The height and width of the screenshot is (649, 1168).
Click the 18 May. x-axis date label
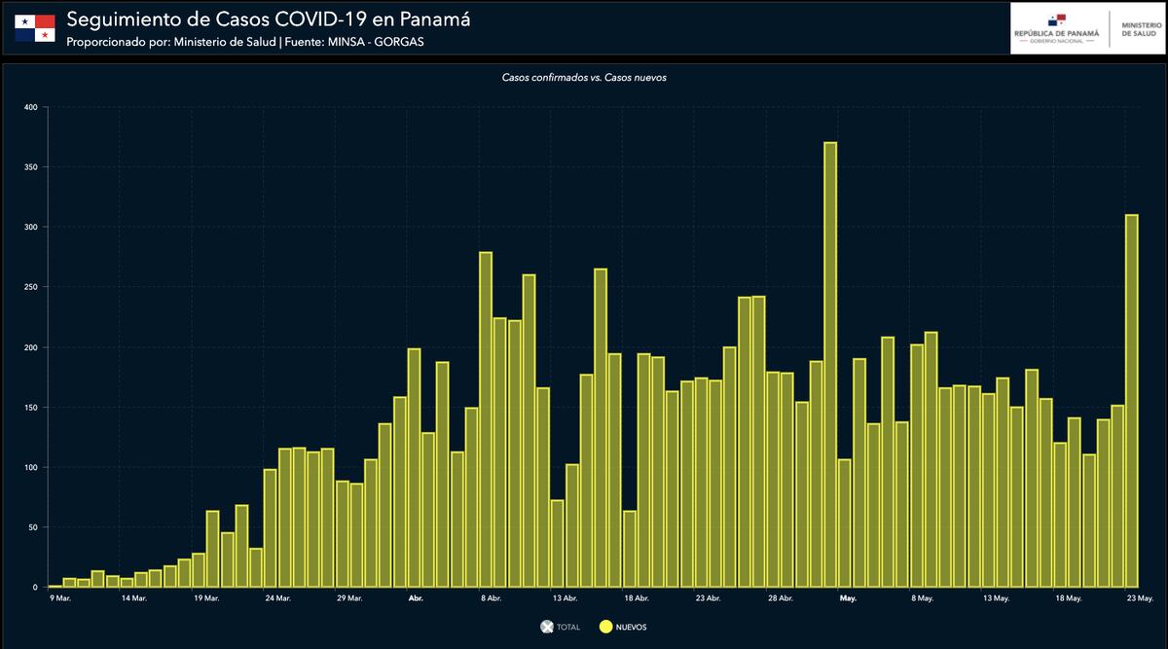tap(1068, 598)
